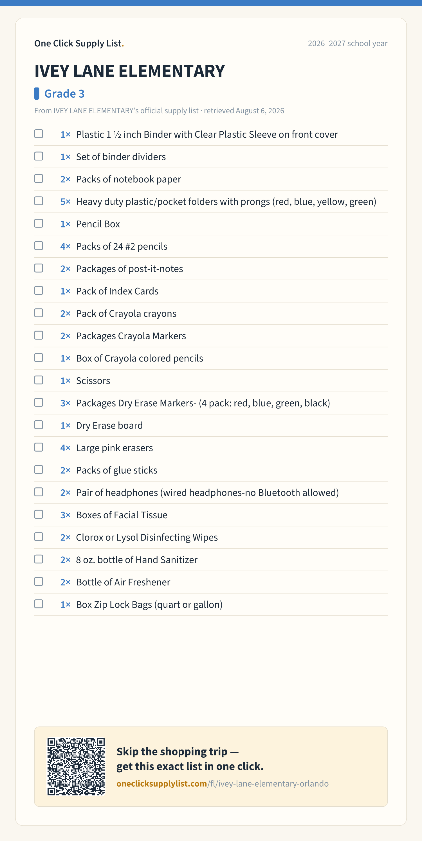Tick the Set of binder dividers checkbox
Screen dimensions: 422x841
coord(39,156)
